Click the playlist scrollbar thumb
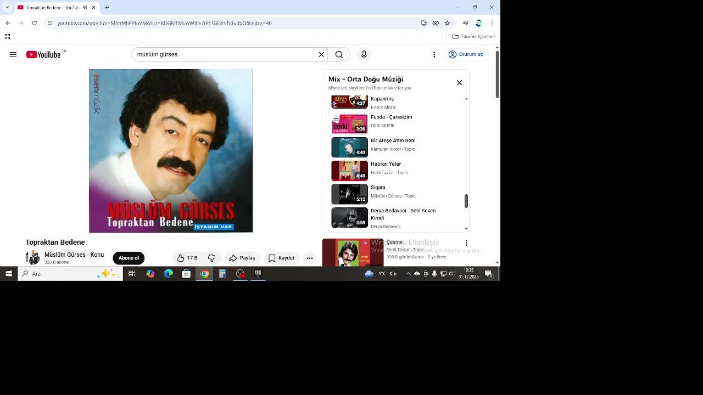Image resolution: width=703 pixels, height=395 pixels. point(466,201)
